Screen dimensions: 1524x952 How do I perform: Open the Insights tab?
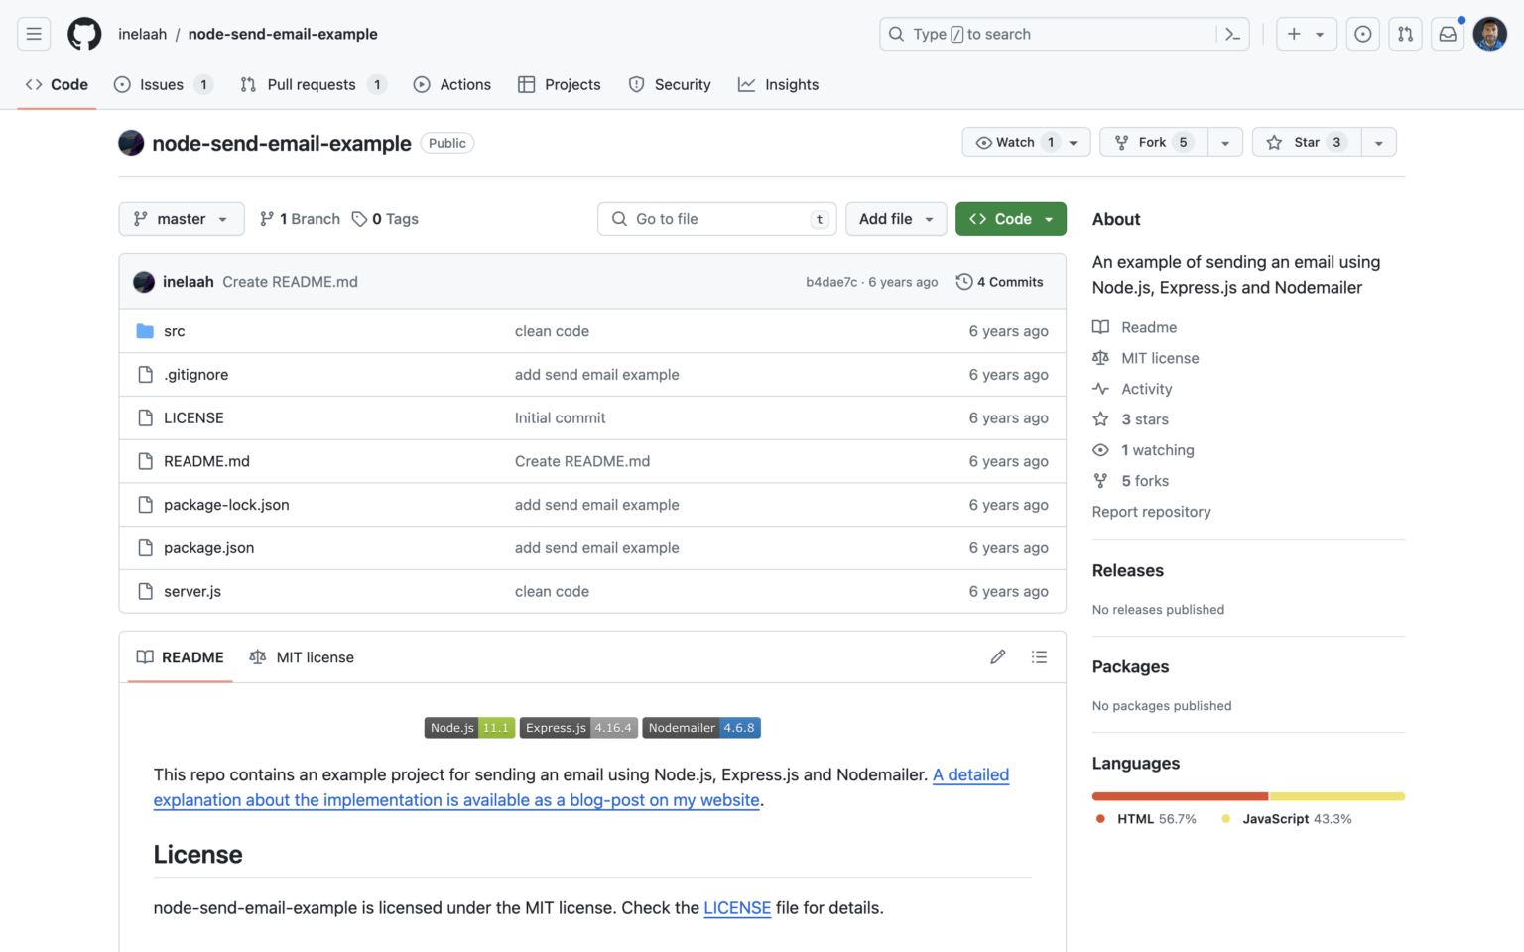click(778, 84)
